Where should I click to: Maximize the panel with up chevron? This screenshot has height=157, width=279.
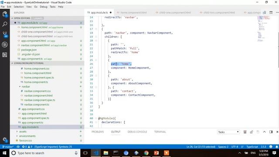pyautogui.click(x=265, y=132)
